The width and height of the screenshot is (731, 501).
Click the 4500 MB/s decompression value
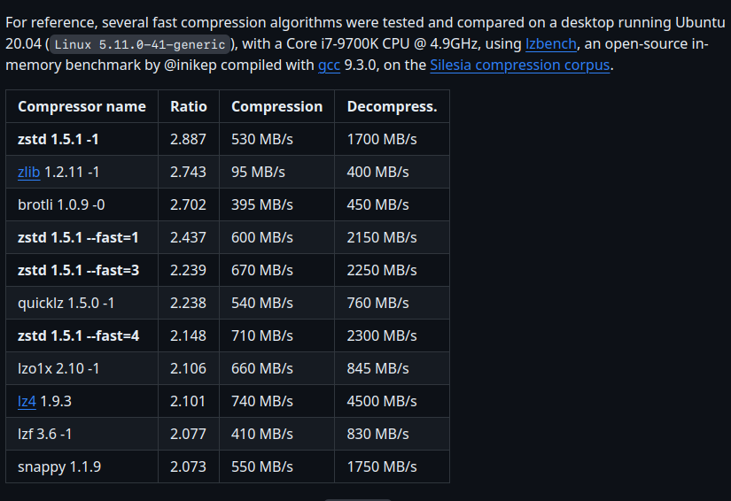(x=382, y=401)
